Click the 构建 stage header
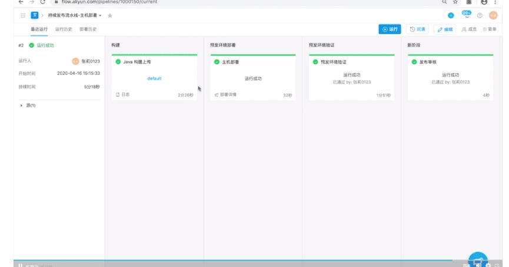This screenshot has height=267, width=509. (x=115, y=45)
